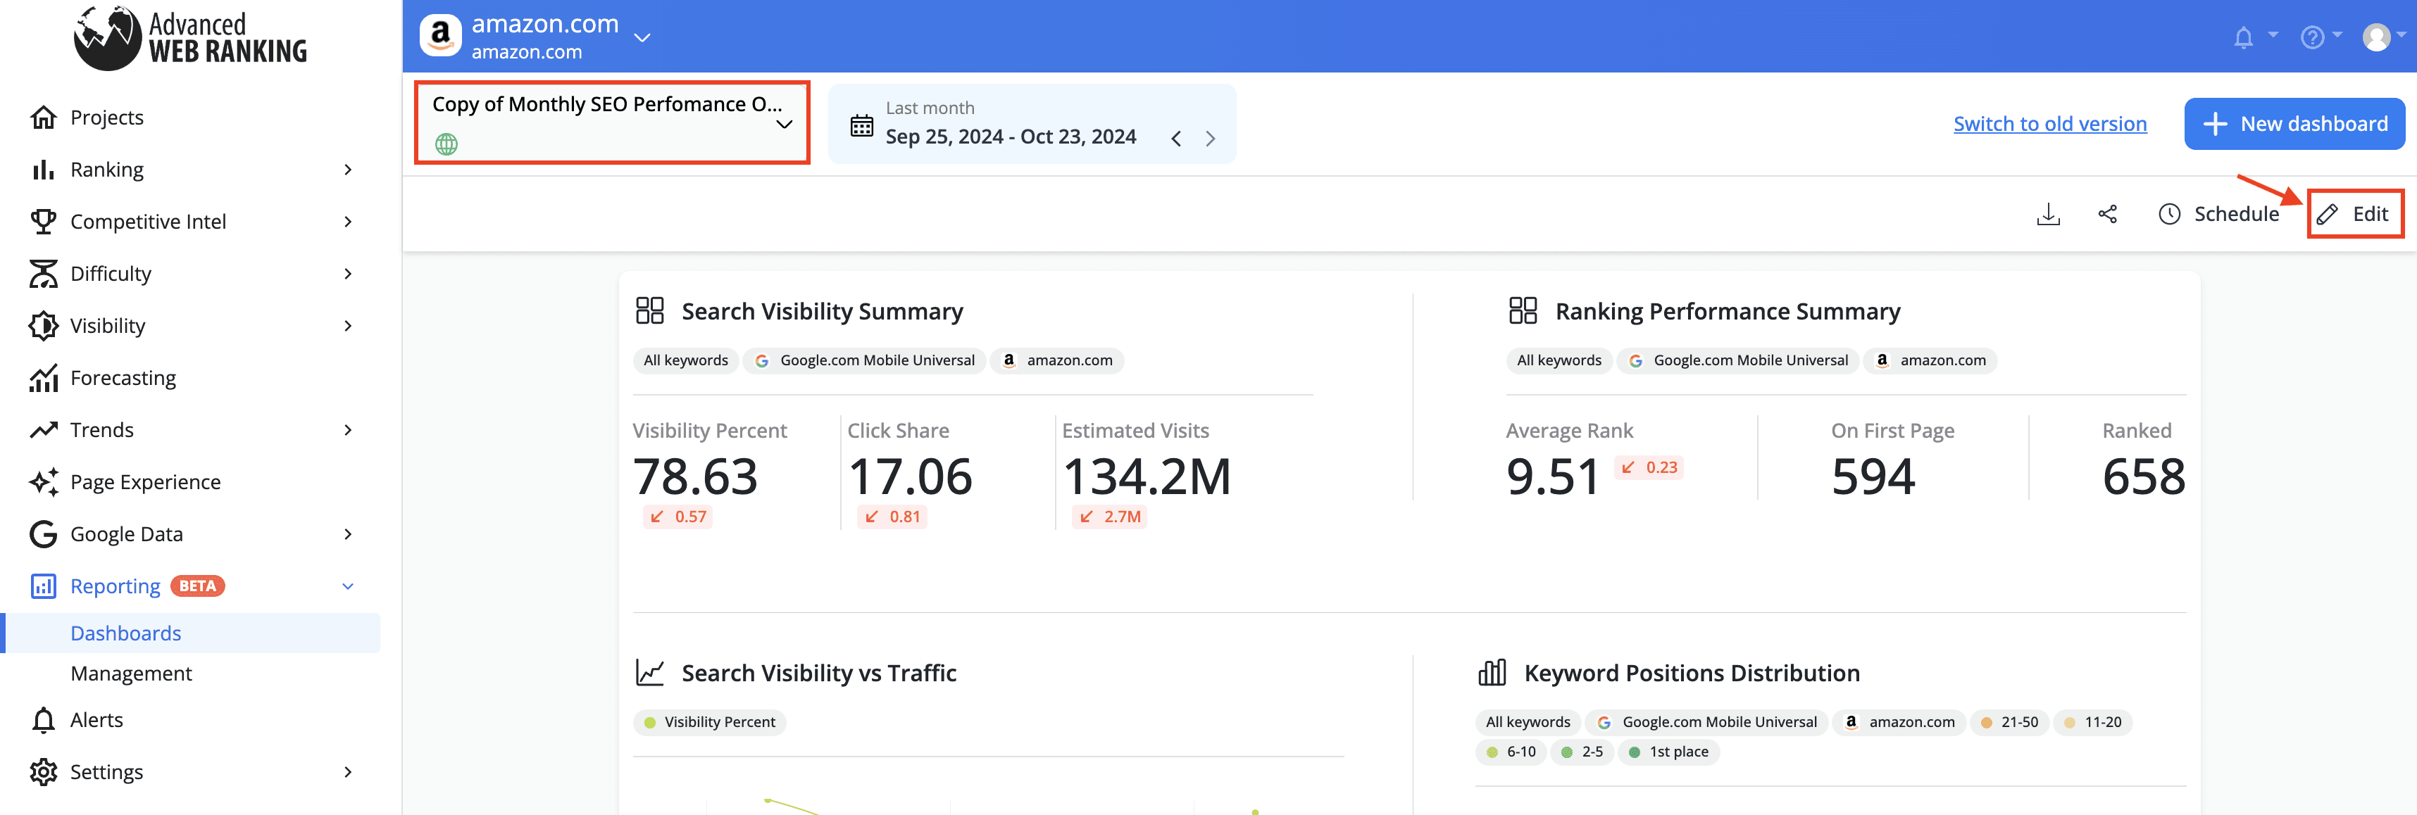Viewport: 2417px width, 815px height.
Task: Go to previous date range
Action: (1175, 139)
